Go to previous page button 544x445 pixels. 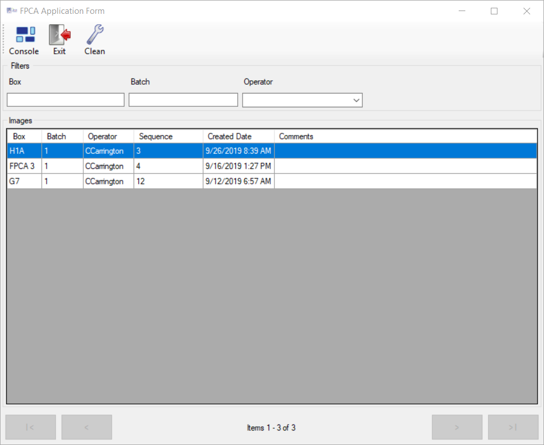(x=87, y=427)
